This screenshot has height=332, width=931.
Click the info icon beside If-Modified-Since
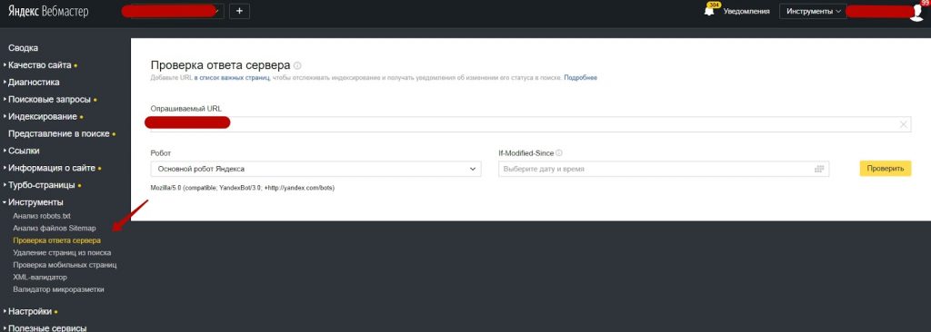(x=559, y=153)
